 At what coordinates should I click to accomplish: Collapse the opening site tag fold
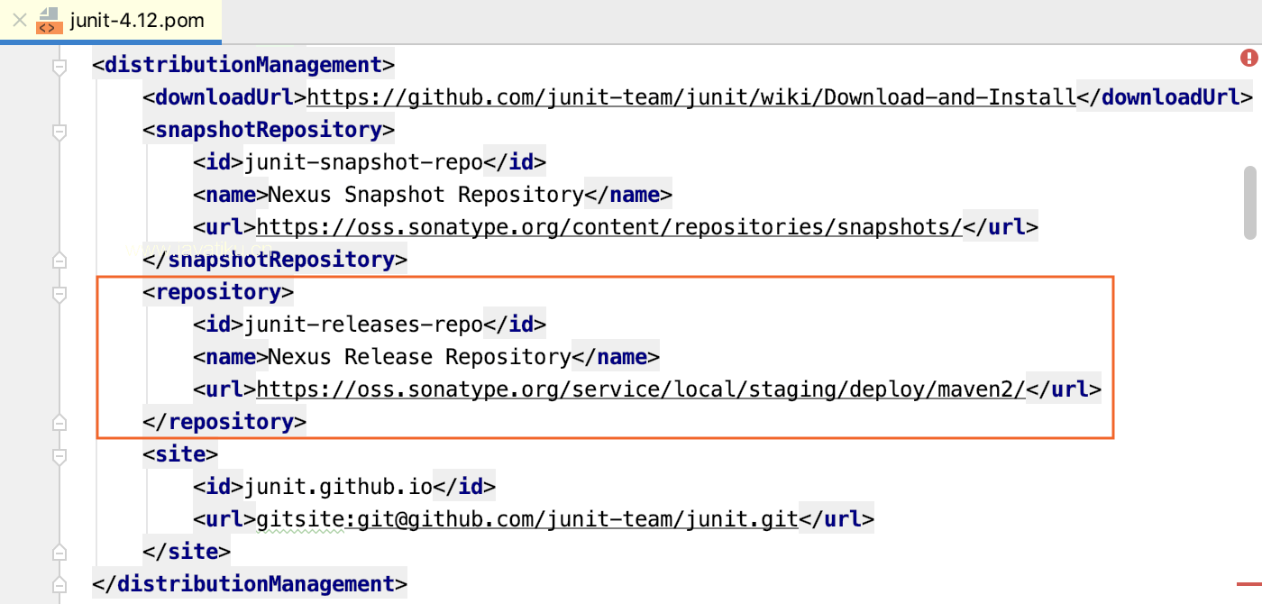59,456
